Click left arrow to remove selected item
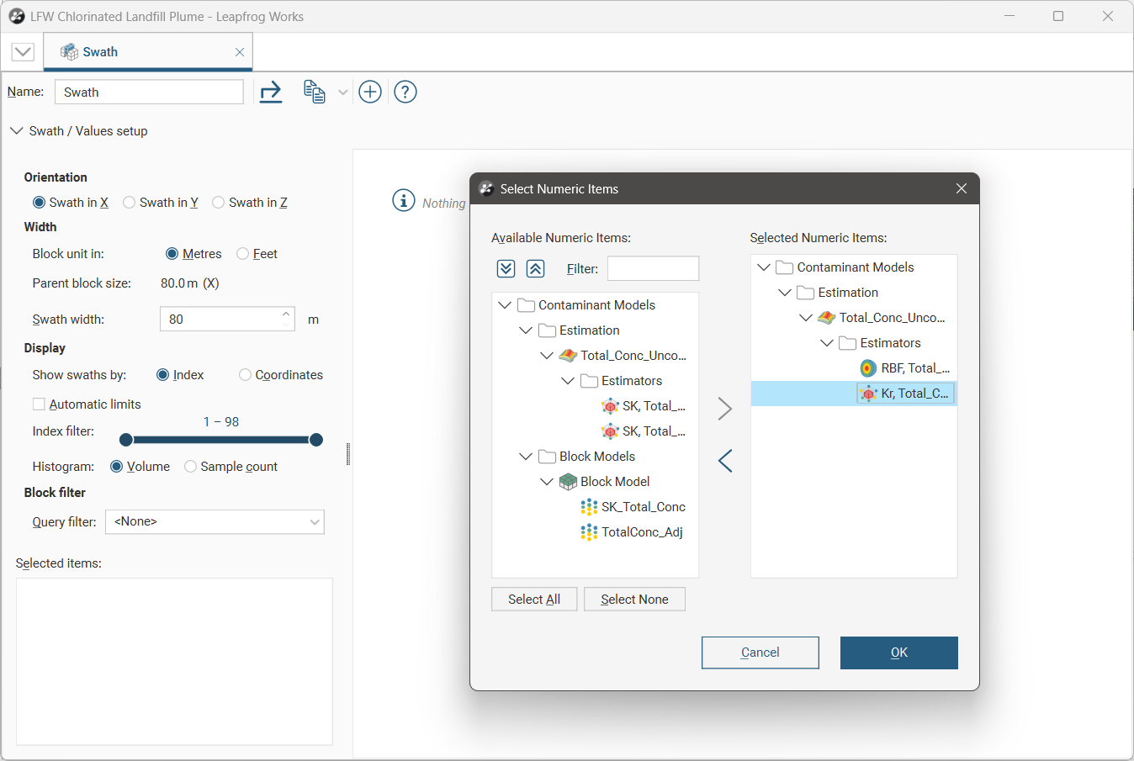1134x761 pixels. coord(724,461)
